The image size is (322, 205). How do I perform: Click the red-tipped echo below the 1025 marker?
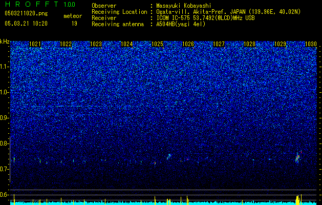[155, 163]
